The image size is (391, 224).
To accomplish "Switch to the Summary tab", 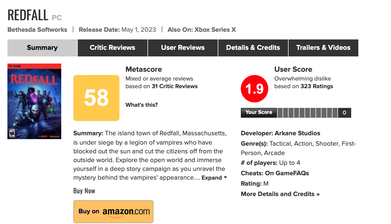I will 42,48.
